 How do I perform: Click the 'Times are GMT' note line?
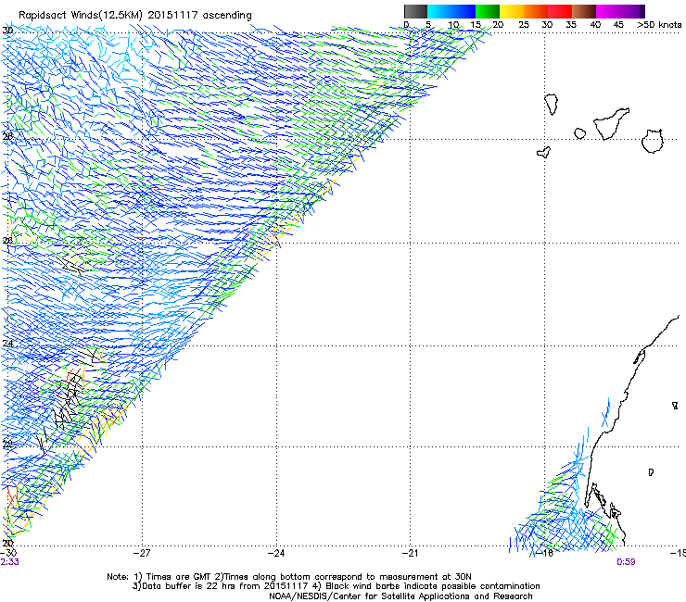coord(288,577)
